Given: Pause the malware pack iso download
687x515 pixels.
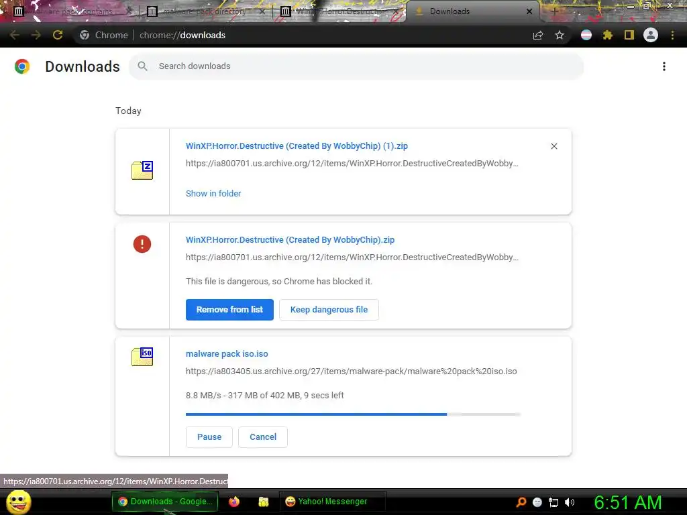Looking at the screenshot, I should (x=209, y=437).
